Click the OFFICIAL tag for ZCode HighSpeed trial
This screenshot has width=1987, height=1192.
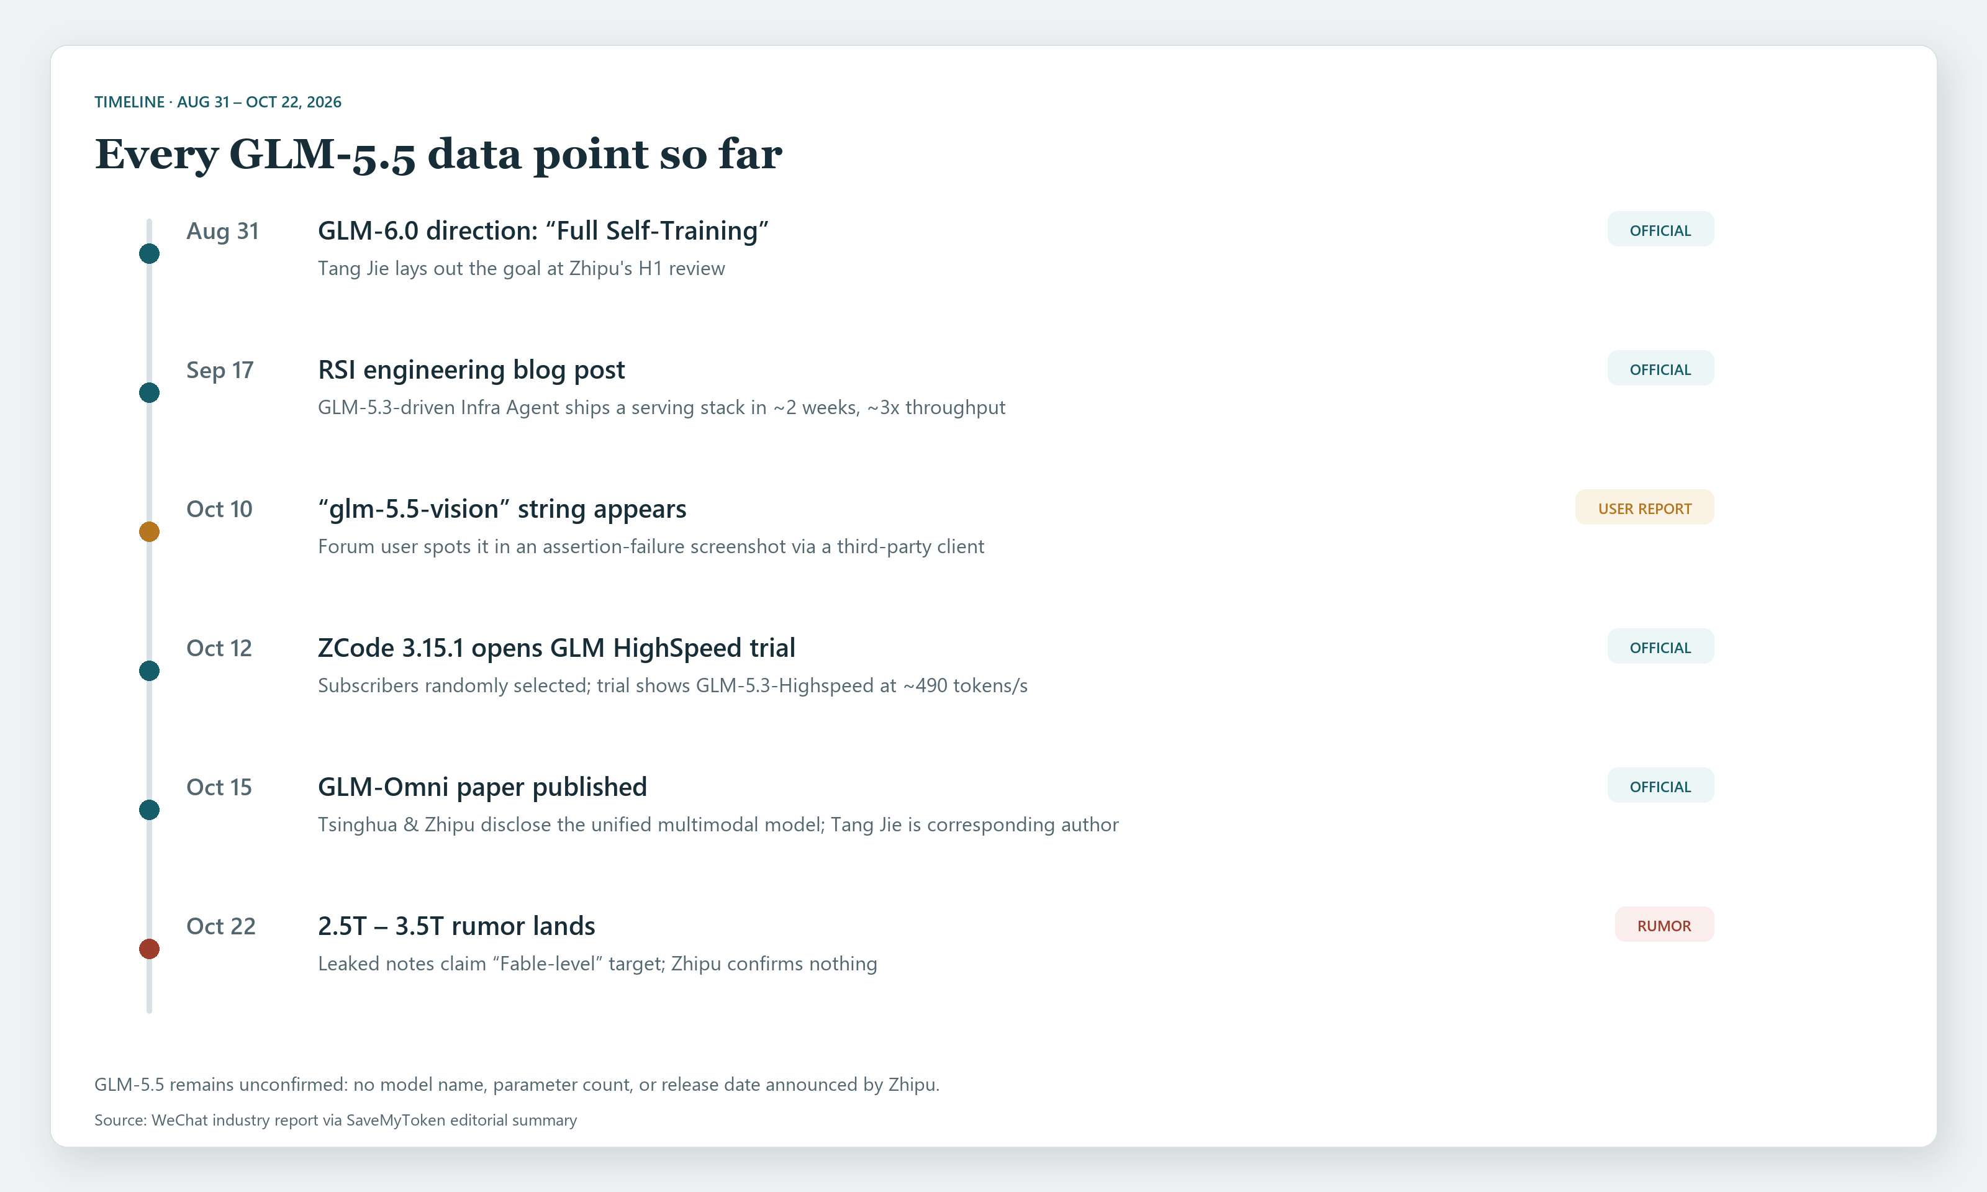click(1660, 647)
